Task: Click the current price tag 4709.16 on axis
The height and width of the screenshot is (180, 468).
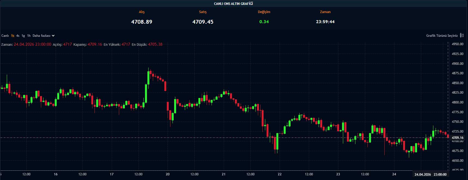Action: tap(457, 138)
